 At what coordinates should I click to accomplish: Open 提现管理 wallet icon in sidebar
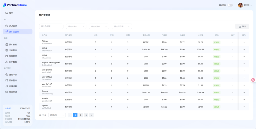[7, 56]
